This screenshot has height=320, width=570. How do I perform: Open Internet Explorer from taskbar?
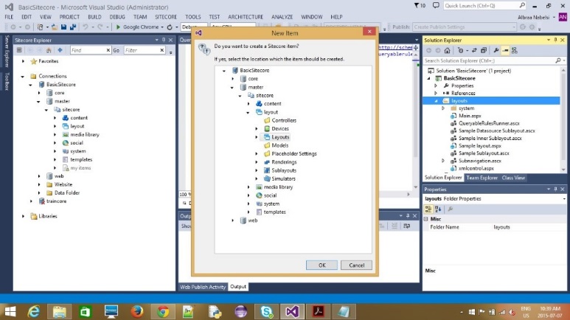tap(34, 312)
